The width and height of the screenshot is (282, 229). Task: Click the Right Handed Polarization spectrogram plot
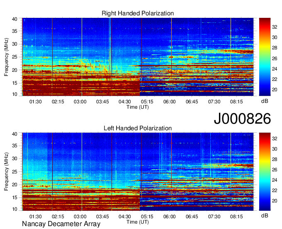[x=138, y=57]
